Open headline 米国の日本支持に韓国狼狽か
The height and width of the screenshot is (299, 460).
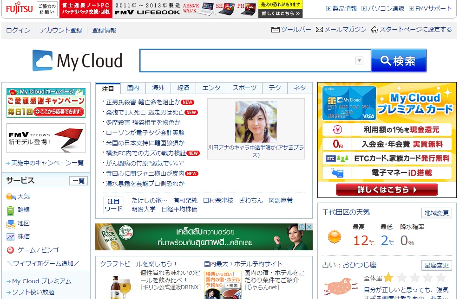tap(145, 143)
